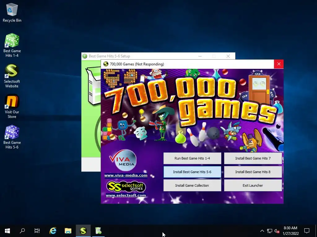Click the Show desktop strip
The image size is (317, 237).
coord(316,231)
